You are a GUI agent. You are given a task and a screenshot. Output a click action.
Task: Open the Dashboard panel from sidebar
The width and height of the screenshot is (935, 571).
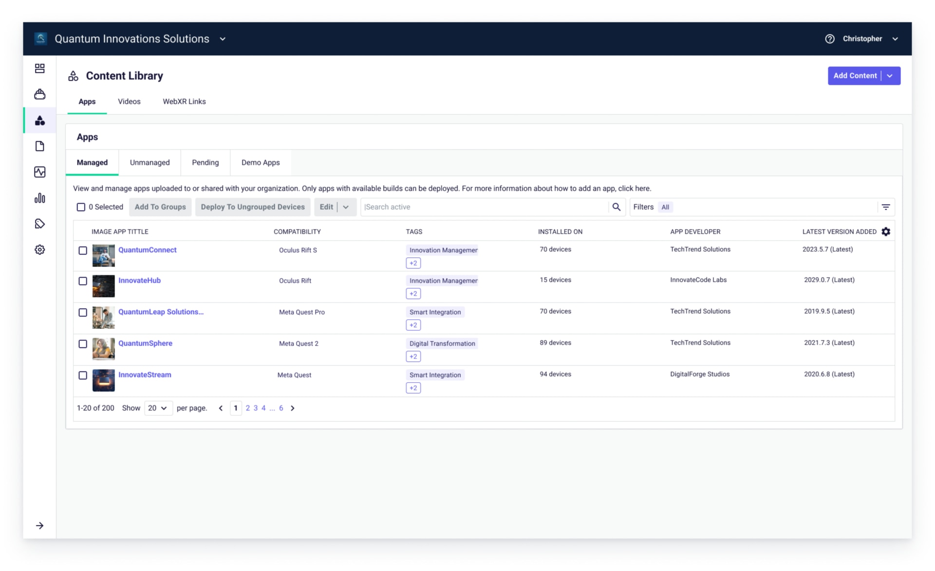click(39, 69)
